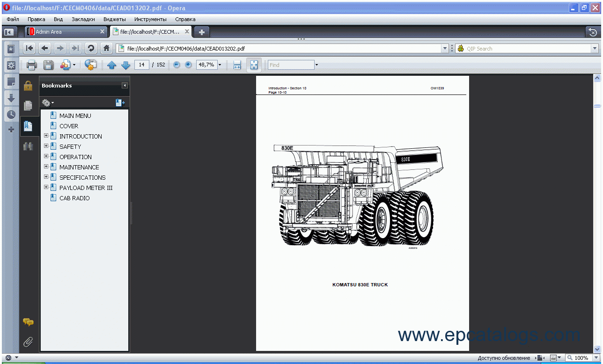
Task: Click the expand current bookmark icon
Action: point(120,102)
